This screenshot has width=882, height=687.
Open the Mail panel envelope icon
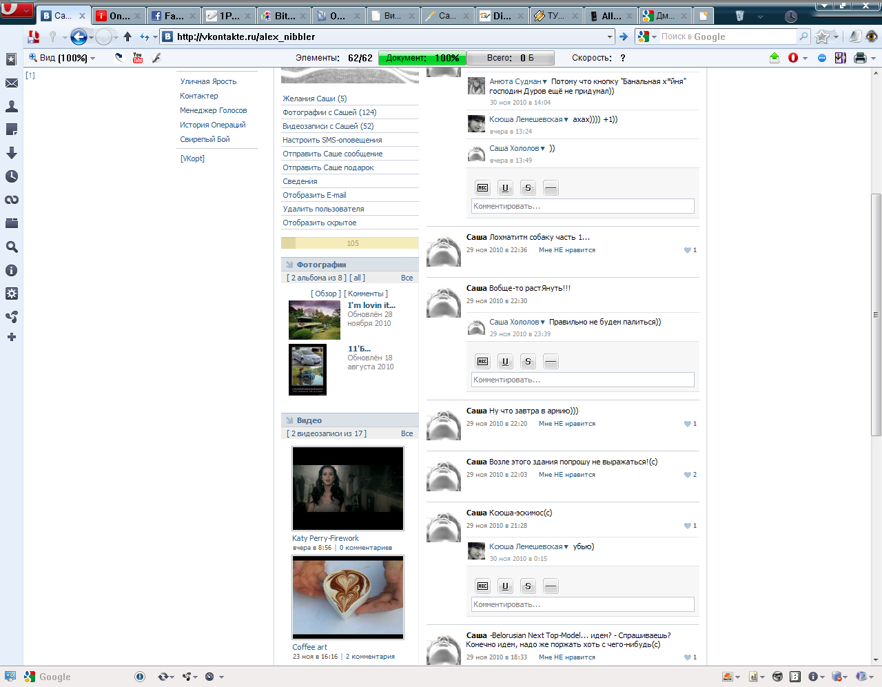point(12,83)
